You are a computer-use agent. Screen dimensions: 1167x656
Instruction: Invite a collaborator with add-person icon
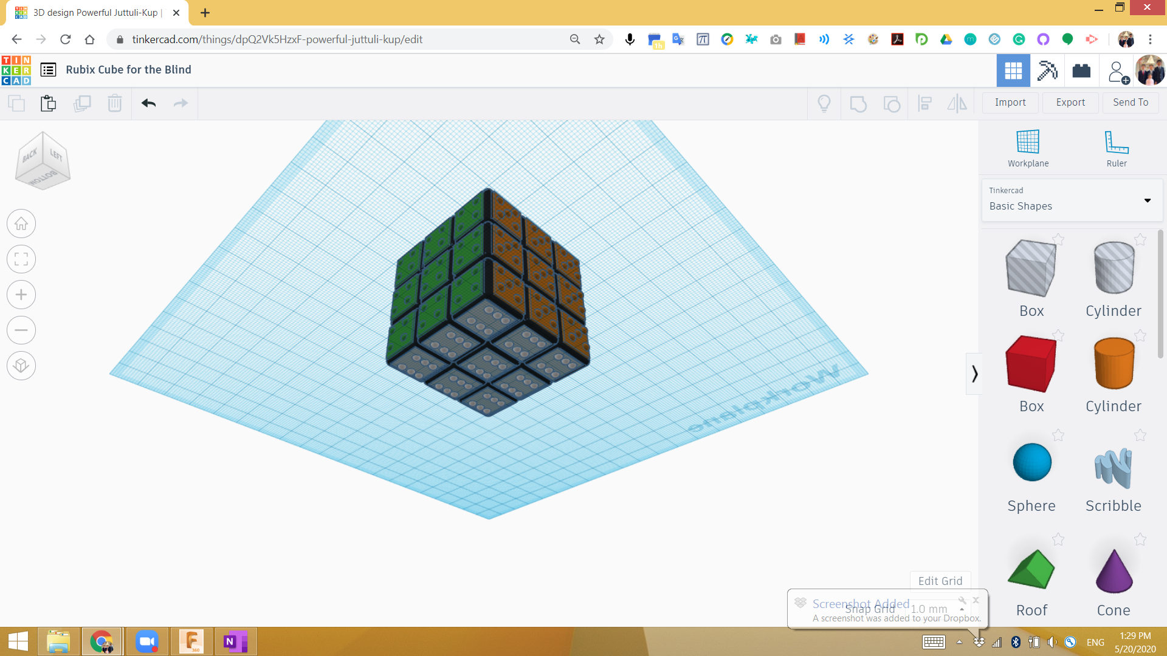[x=1117, y=72]
